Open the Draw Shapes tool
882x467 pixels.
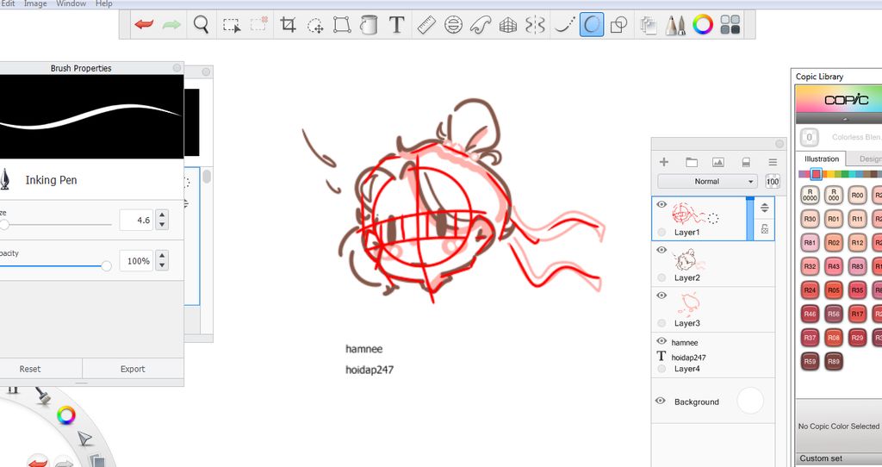(618, 25)
